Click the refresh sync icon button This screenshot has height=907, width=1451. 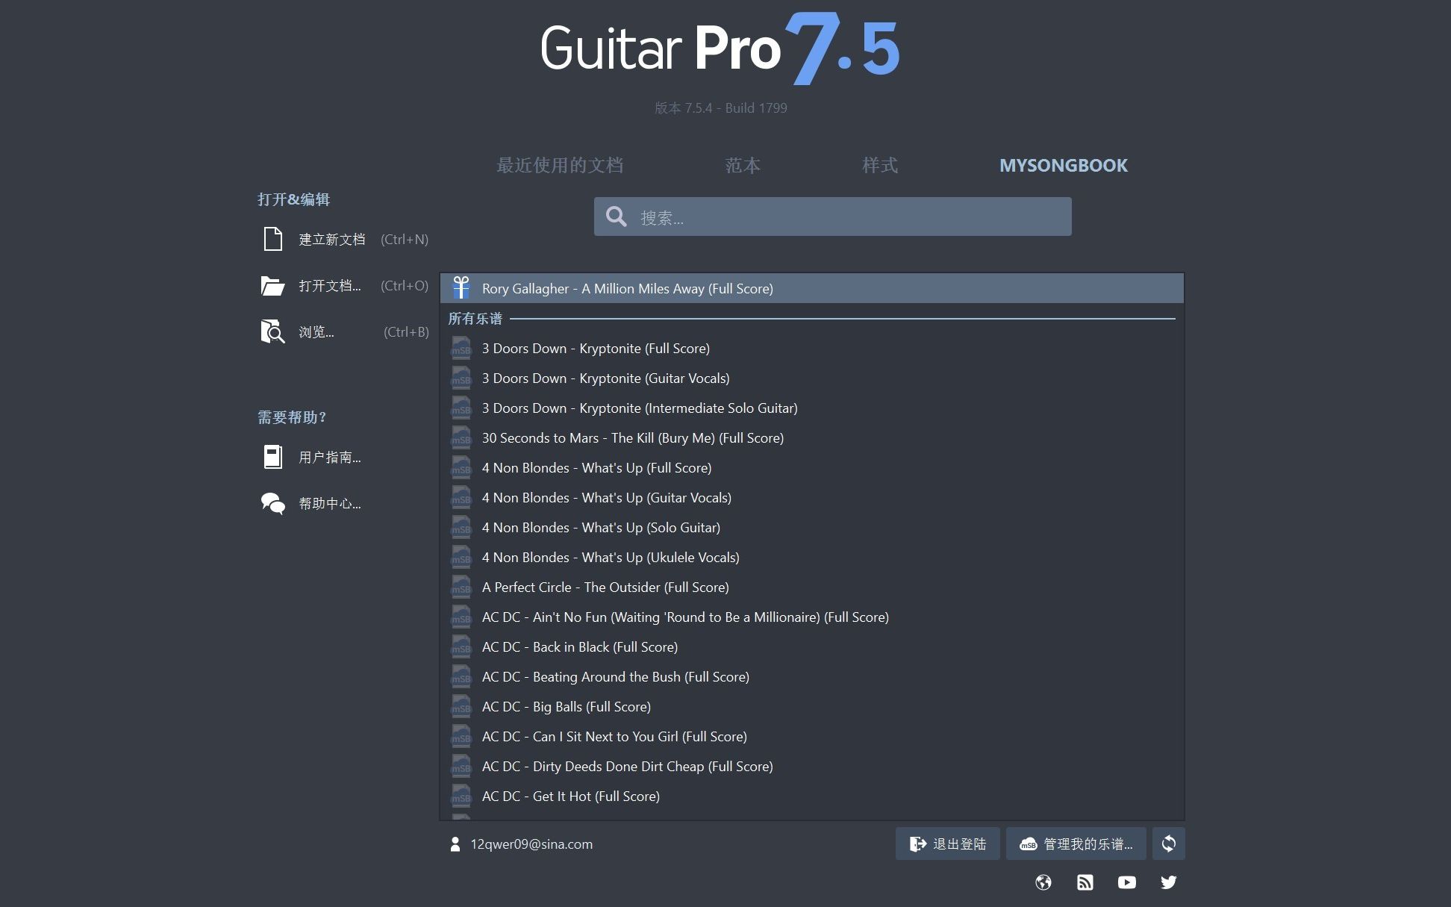point(1169,844)
